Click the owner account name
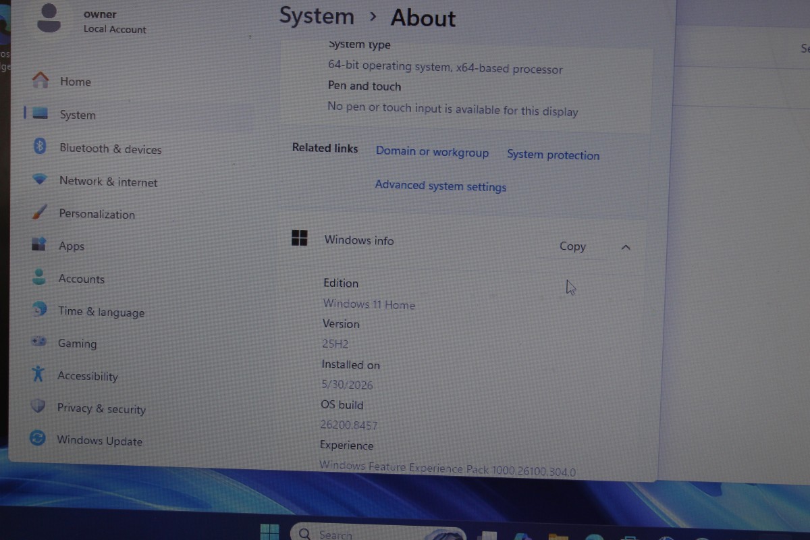The height and width of the screenshot is (540, 810). [100, 14]
